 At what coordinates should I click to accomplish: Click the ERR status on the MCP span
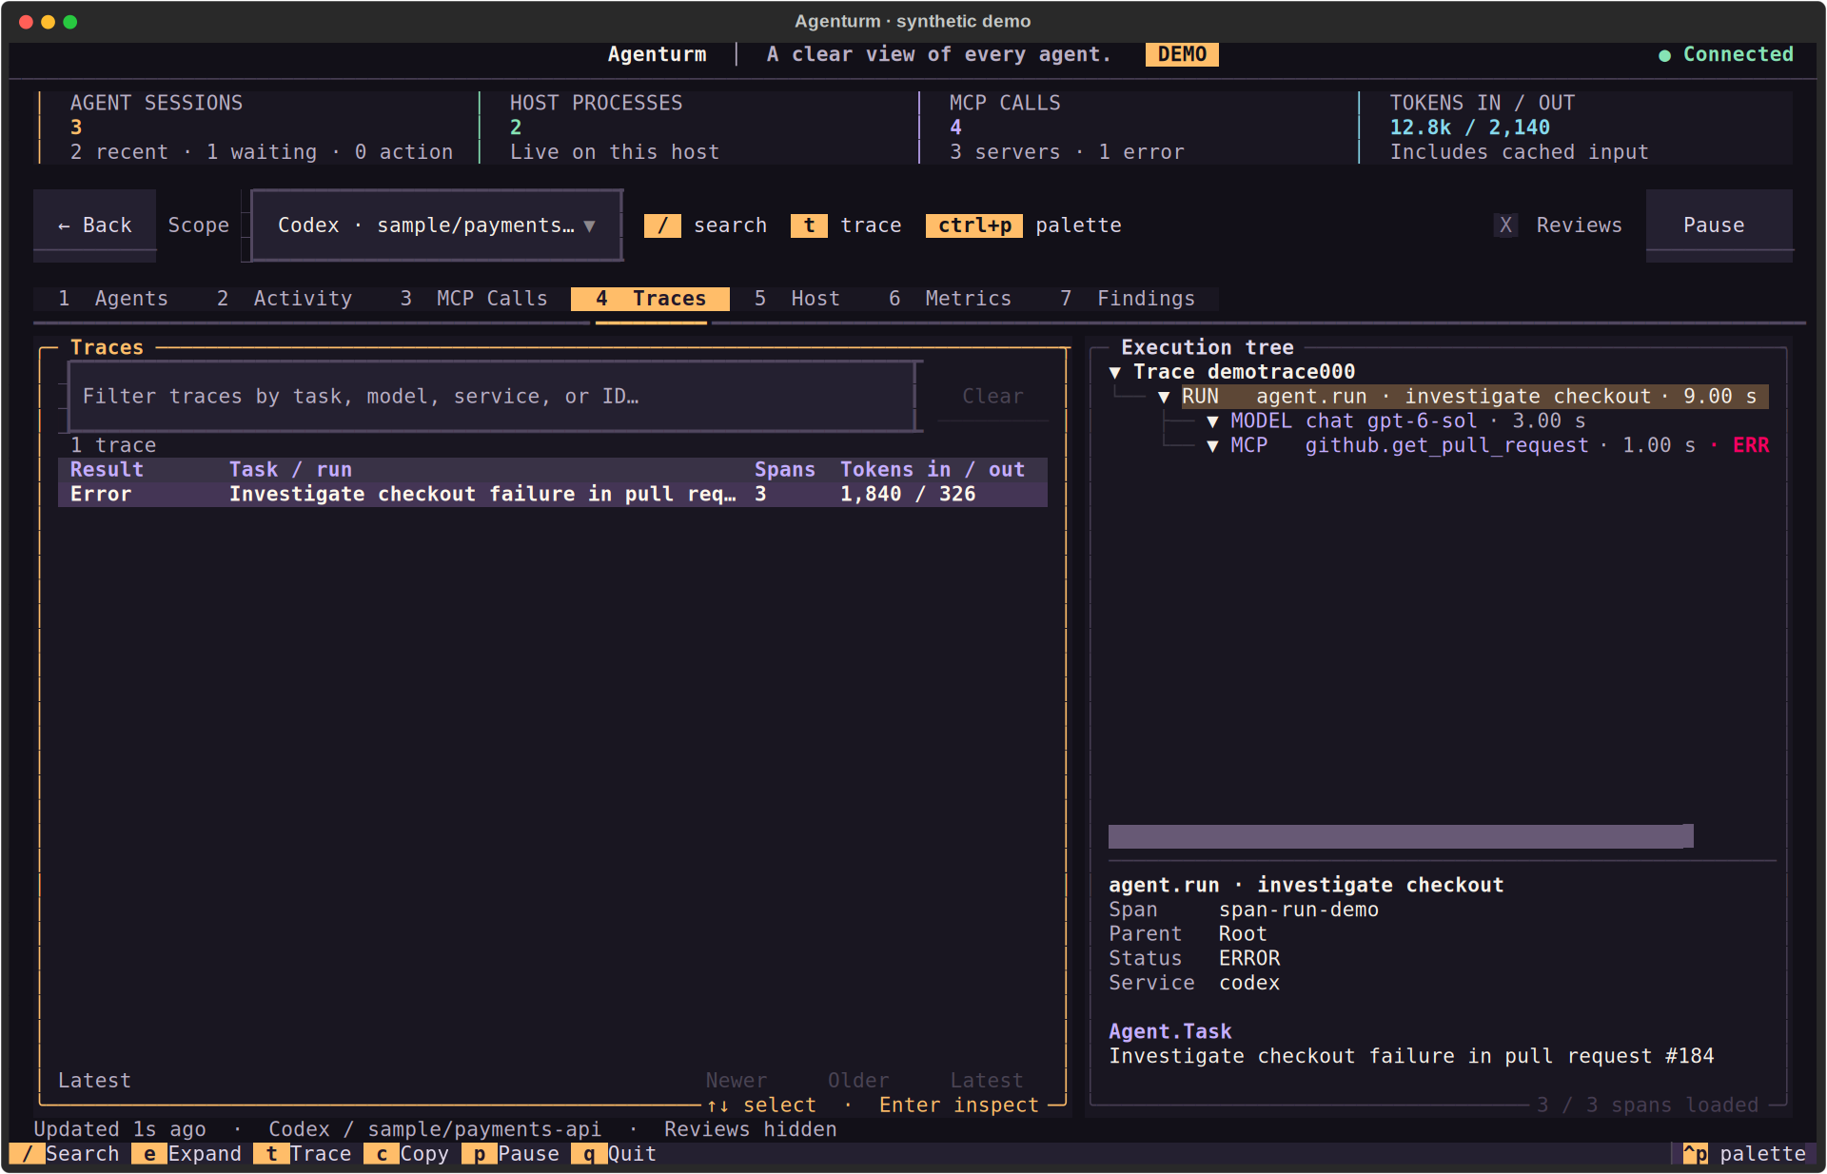pos(1751,446)
